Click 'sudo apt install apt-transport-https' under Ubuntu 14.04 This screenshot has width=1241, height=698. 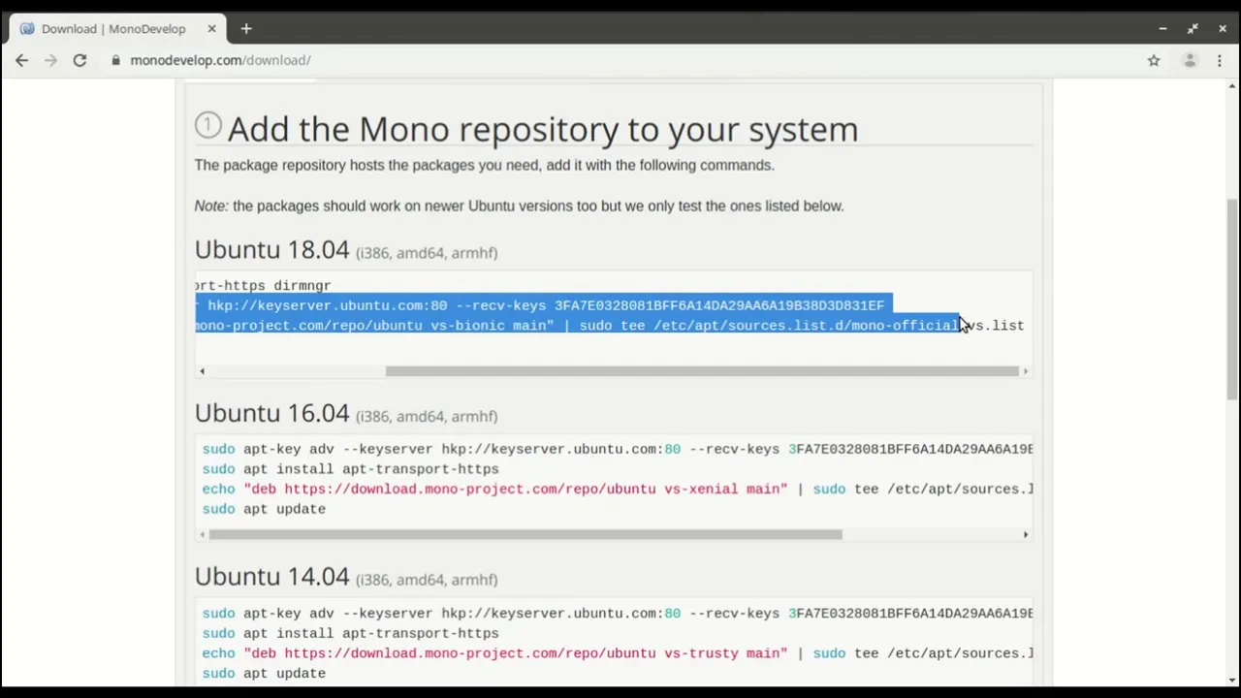(x=350, y=633)
